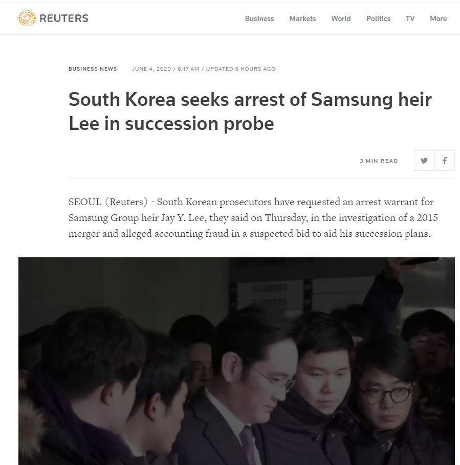Open the Business section
Image resolution: width=460 pixels, height=465 pixels.
click(259, 18)
